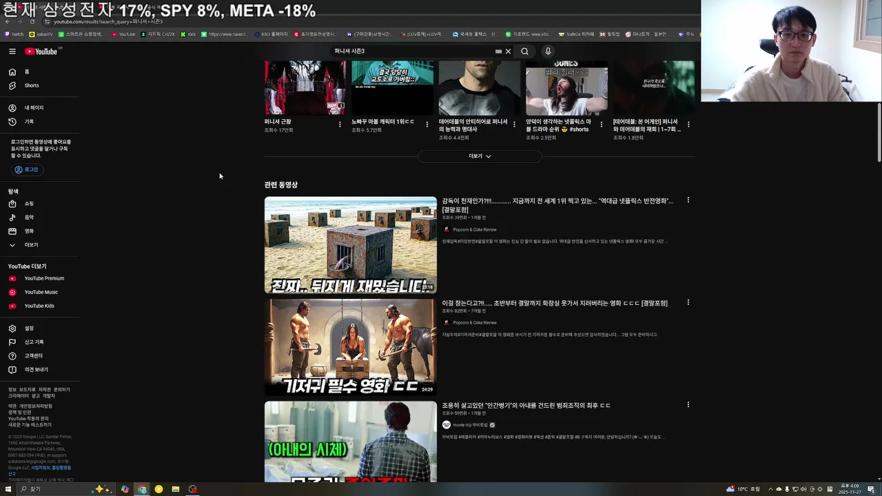This screenshot has height=496, width=882.
Task: Open options for 데어데블의 안티히어로 퍼니셔 short
Action: [514, 125]
